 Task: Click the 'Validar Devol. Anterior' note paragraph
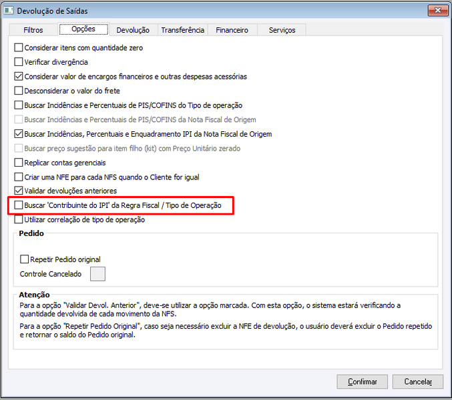pos(210,309)
